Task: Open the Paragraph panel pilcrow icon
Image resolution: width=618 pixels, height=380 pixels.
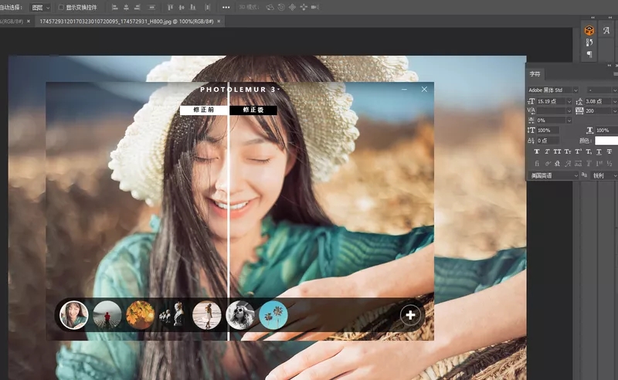Action: coord(589,54)
